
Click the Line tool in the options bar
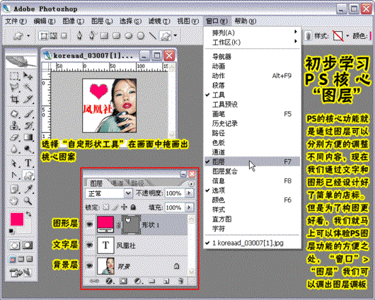coord(153,36)
